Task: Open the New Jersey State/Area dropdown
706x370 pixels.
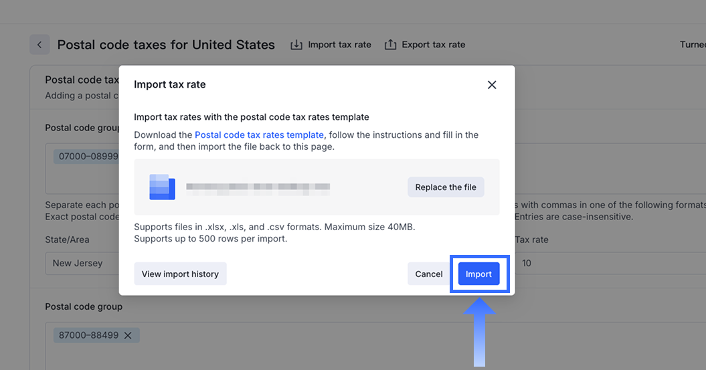Action: tap(80, 263)
